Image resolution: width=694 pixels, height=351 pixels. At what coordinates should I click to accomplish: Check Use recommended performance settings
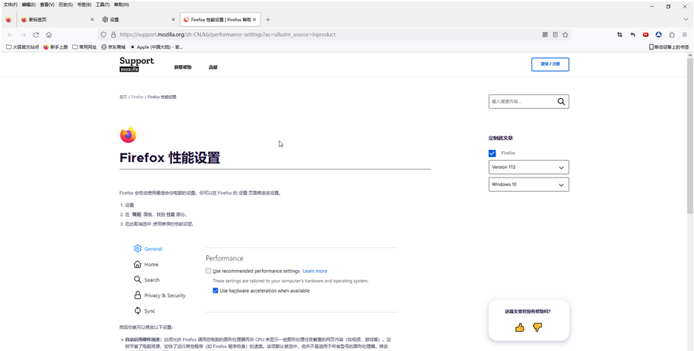click(208, 271)
